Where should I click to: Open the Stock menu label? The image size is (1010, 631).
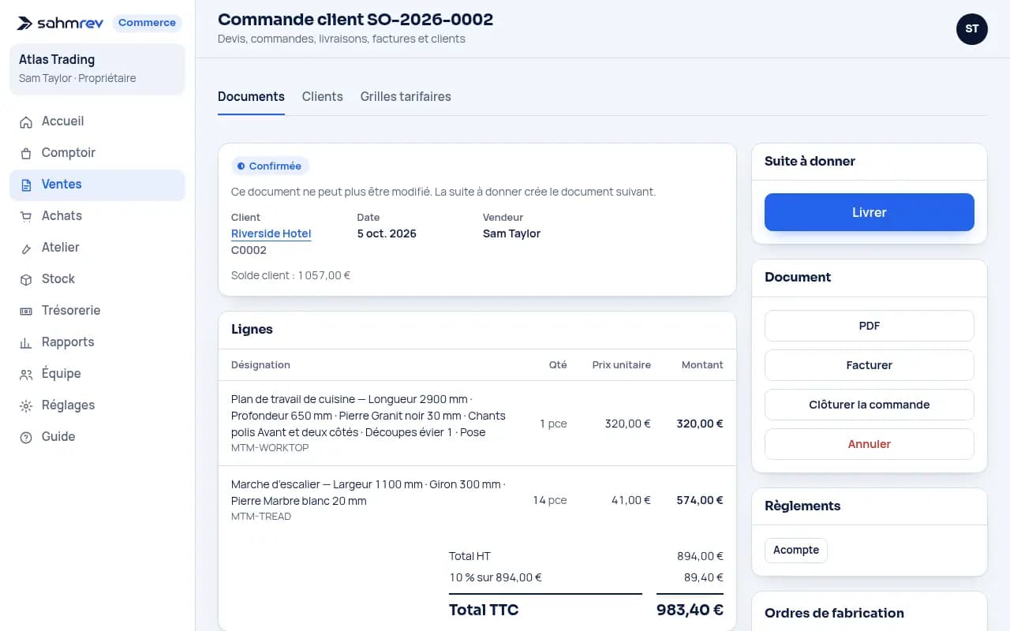(x=58, y=279)
